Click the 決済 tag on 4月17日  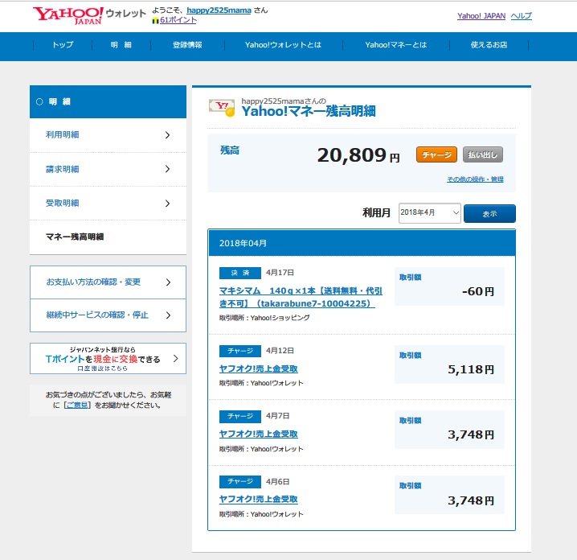click(240, 273)
